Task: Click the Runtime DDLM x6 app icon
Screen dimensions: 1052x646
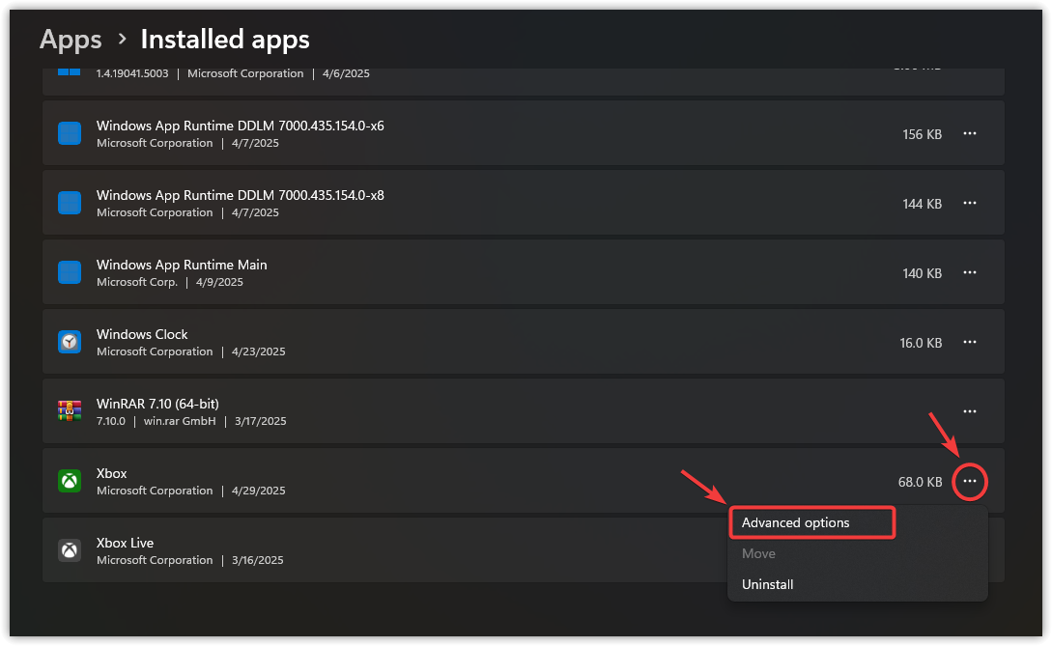Action: tap(70, 133)
